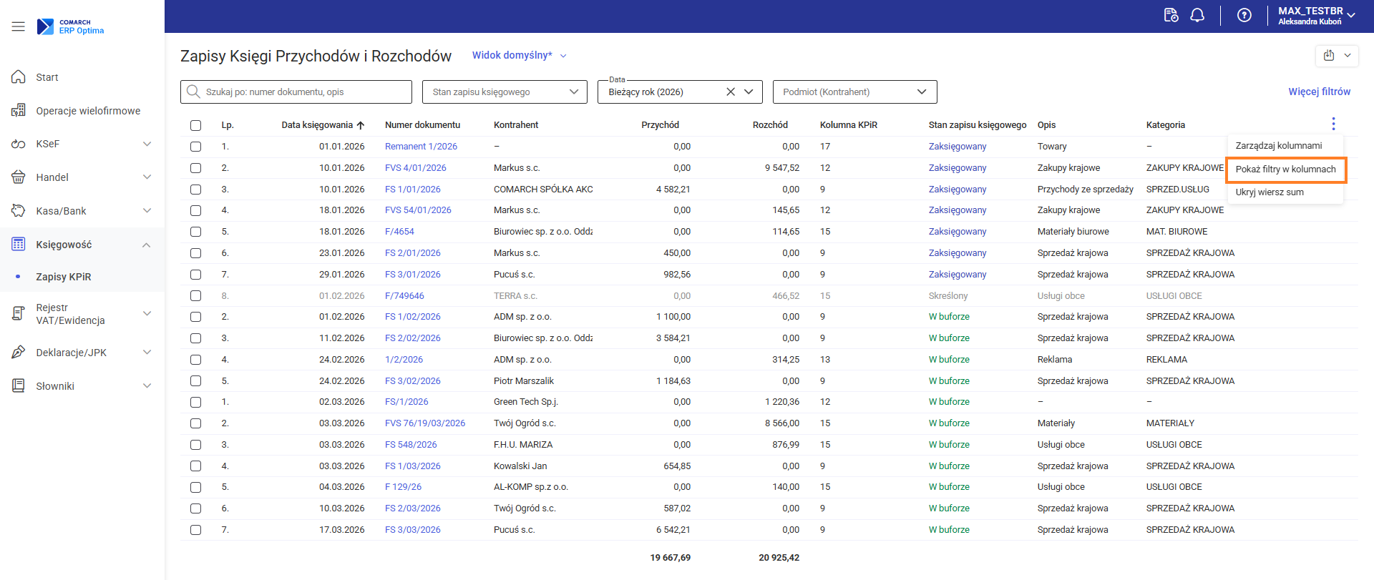The height and width of the screenshot is (580, 1374).
Task: Click the Więcej filtrów link
Action: click(x=1319, y=92)
